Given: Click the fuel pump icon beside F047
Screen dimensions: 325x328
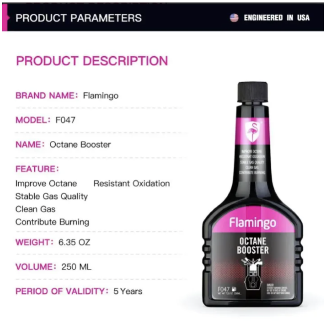Looking at the screenshot, I should (x=234, y=289).
